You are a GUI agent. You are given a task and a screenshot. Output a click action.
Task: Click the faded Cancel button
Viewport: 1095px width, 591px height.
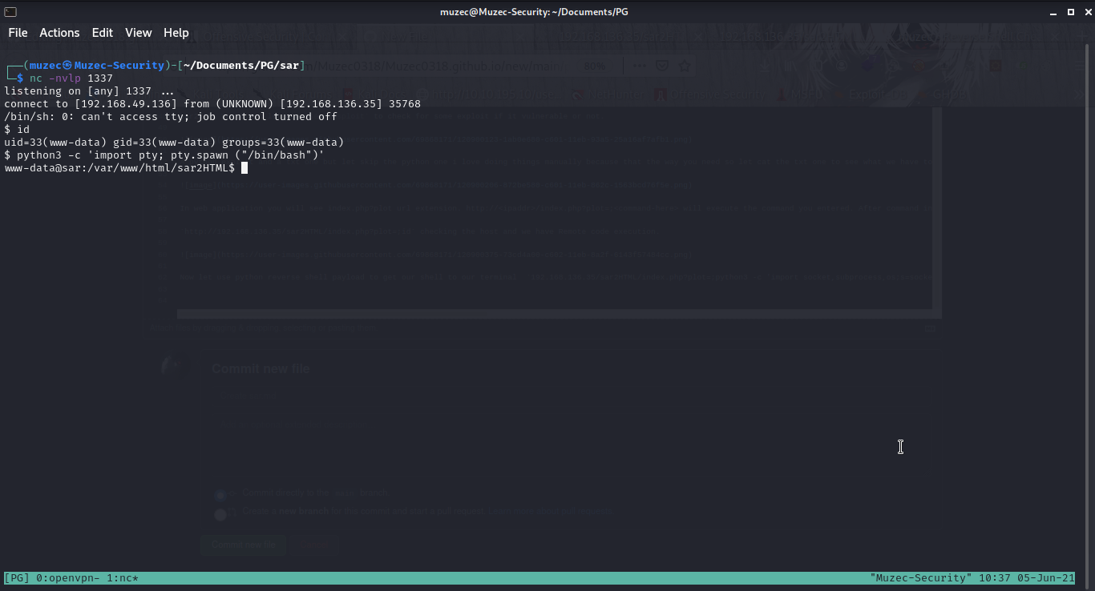click(x=314, y=545)
